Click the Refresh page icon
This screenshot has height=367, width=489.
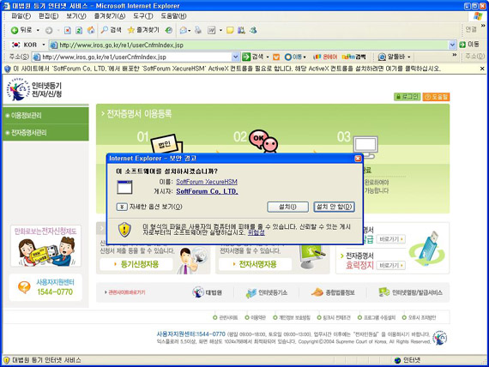(79, 30)
